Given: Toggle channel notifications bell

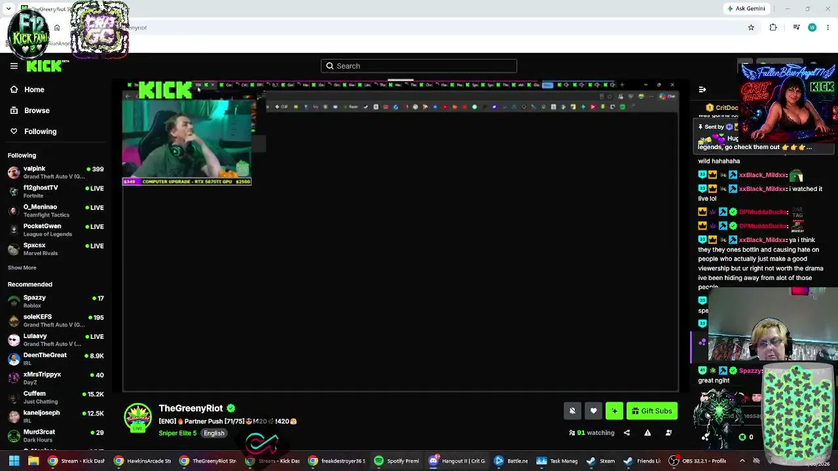Looking at the screenshot, I should pyautogui.click(x=572, y=411).
